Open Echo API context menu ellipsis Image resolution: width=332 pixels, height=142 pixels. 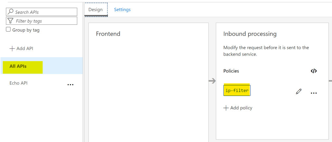[70, 84]
